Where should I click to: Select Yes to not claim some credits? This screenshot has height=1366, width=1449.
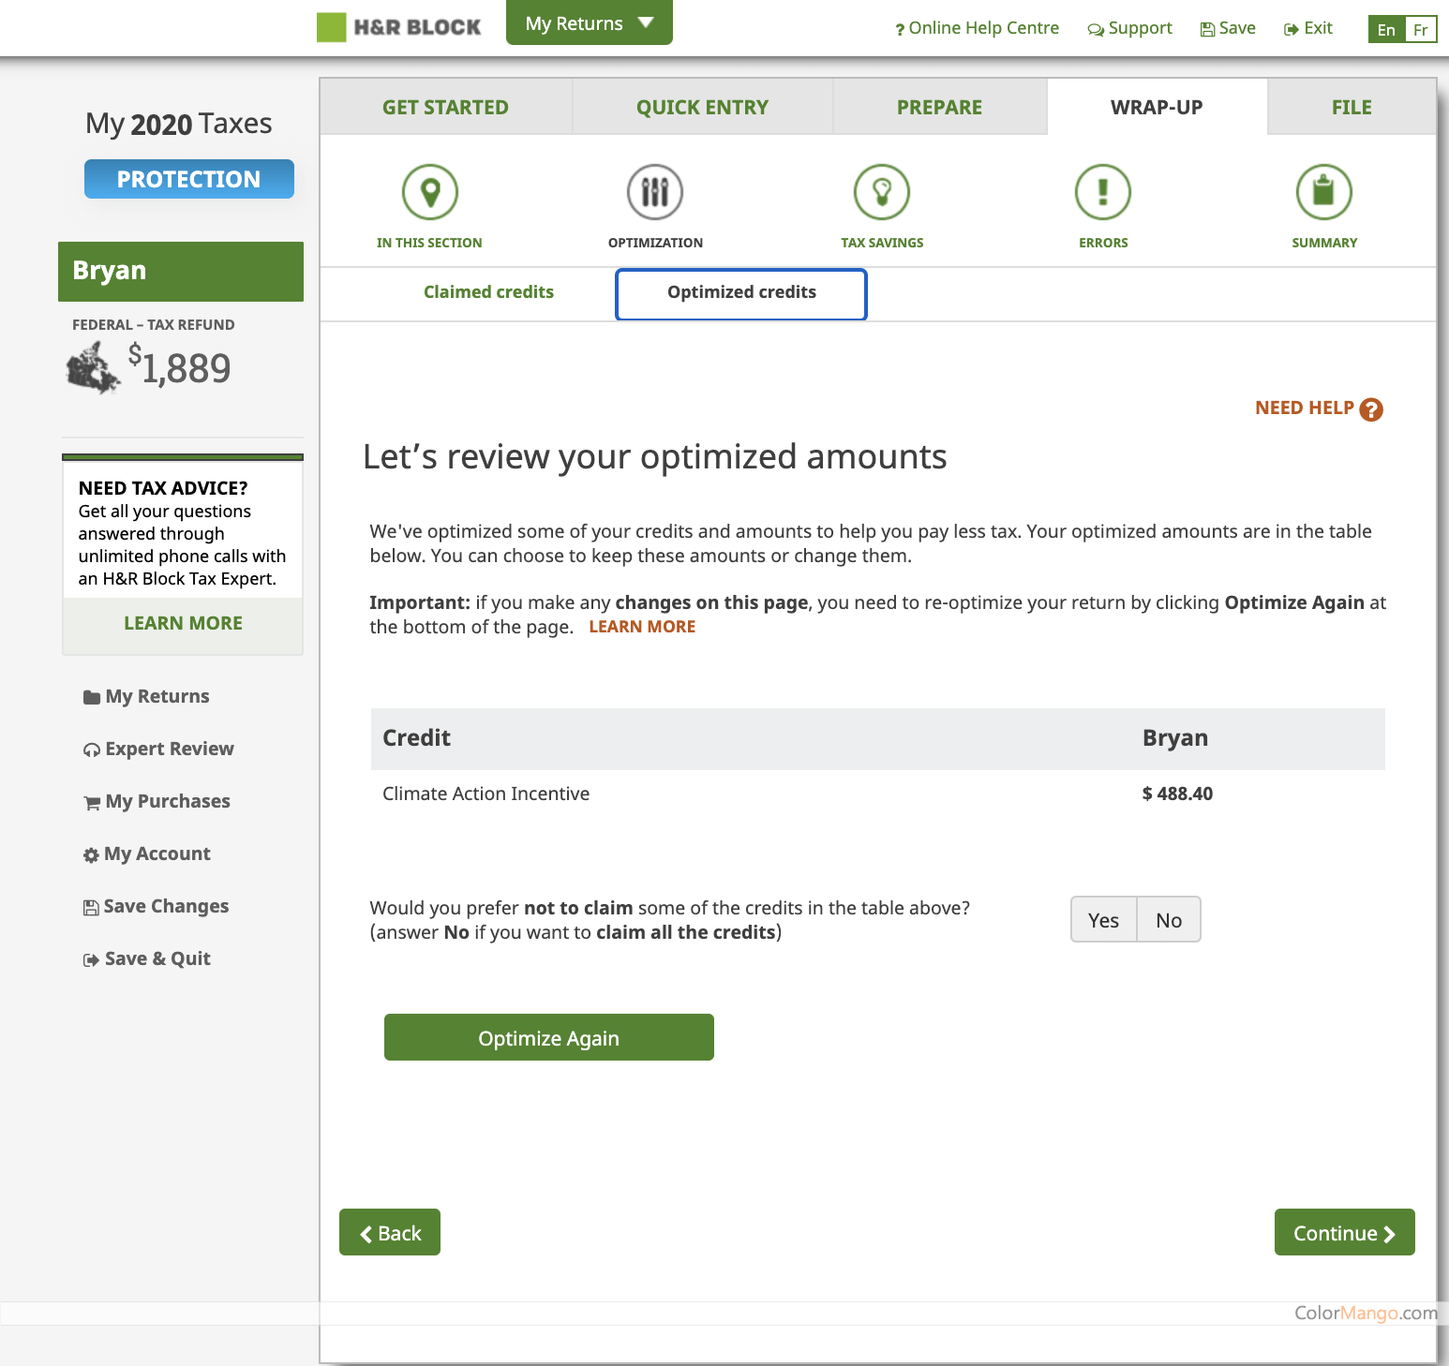(x=1103, y=919)
